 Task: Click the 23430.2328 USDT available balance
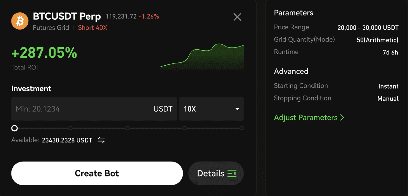pos(67,140)
